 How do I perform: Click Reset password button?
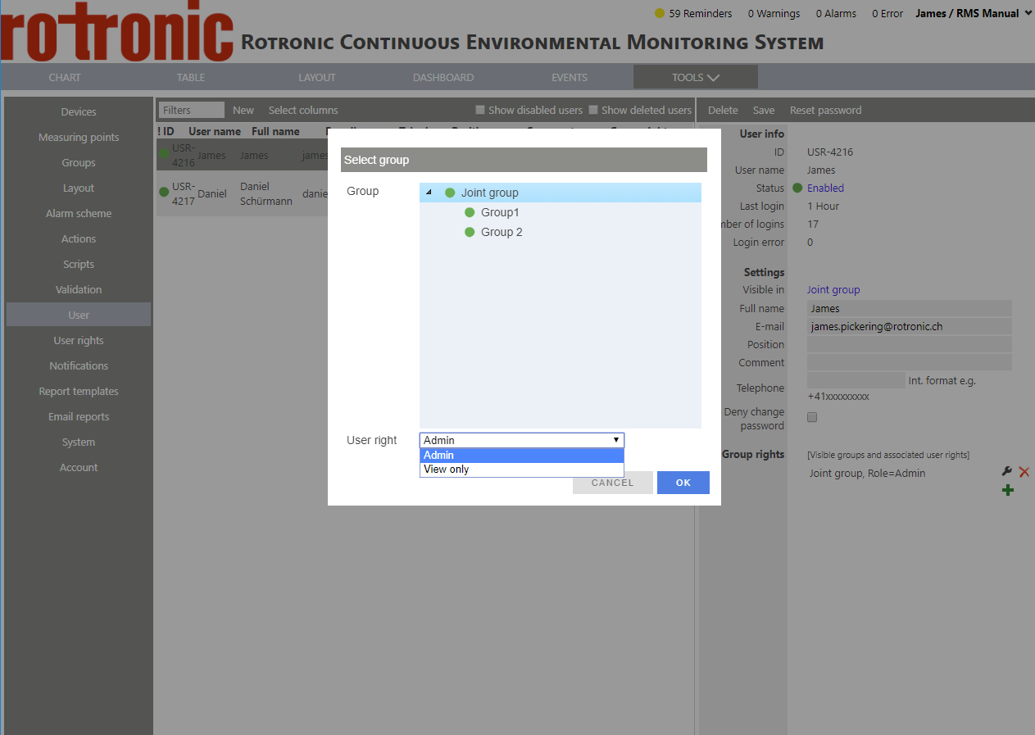pyautogui.click(x=825, y=110)
